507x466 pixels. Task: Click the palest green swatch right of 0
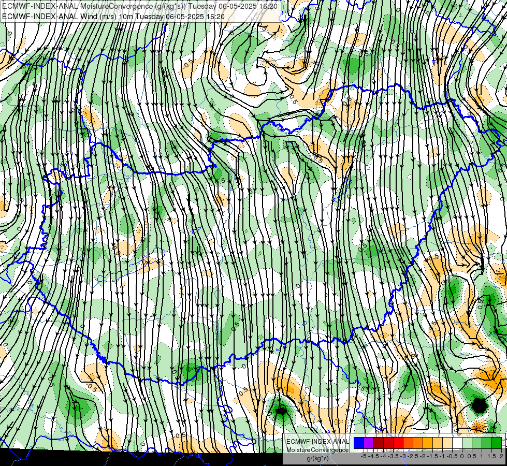point(467,443)
